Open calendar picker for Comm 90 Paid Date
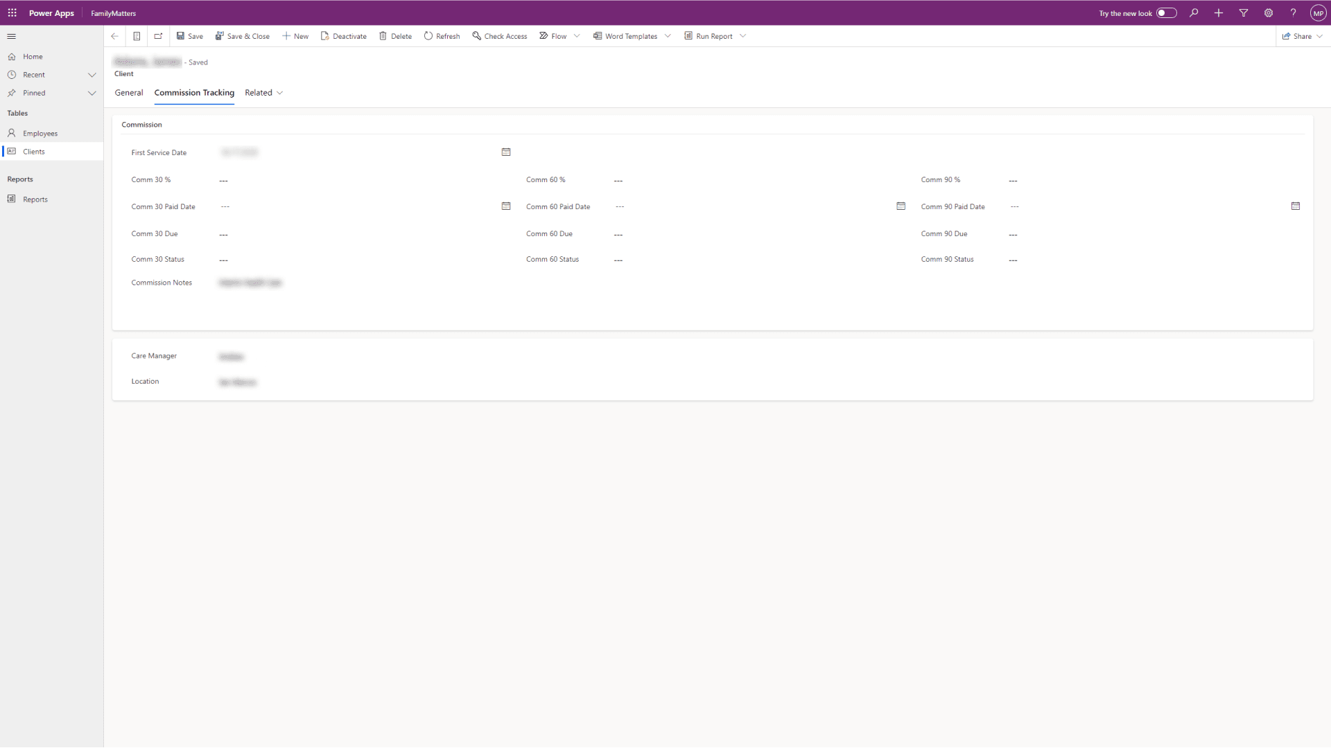Screen dimensions: 1331x748 tap(1295, 206)
